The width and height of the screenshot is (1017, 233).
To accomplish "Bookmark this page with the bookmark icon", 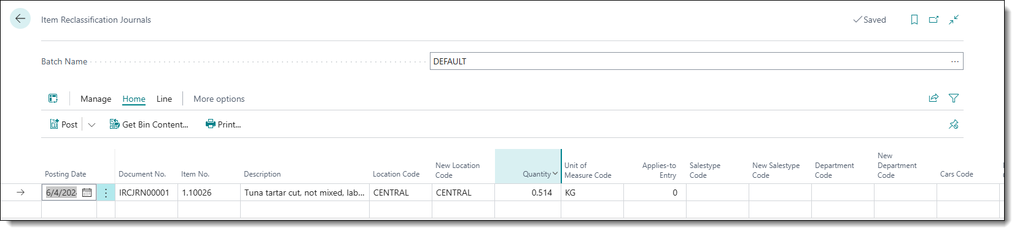I will pos(914,20).
